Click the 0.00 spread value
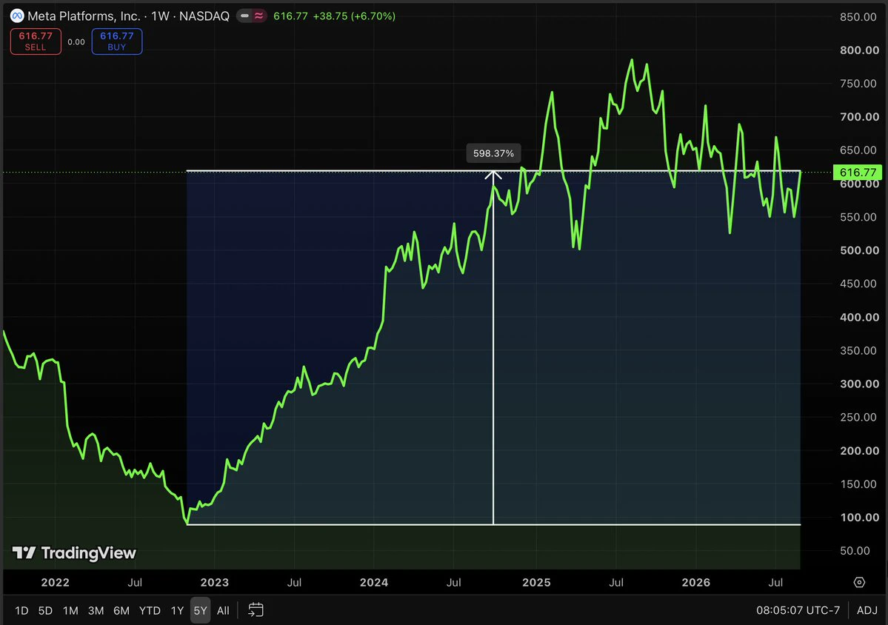Screen dimensions: 888x625 click(x=76, y=42)
